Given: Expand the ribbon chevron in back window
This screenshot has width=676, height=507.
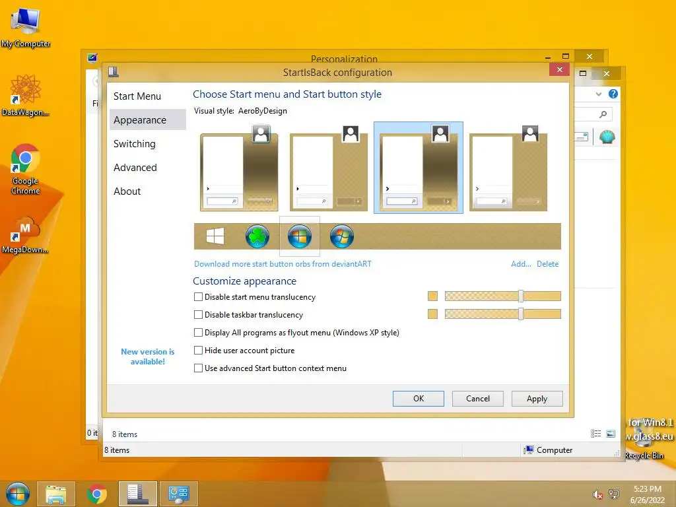Looking at the screenshot, I should [x=598, y=94].
